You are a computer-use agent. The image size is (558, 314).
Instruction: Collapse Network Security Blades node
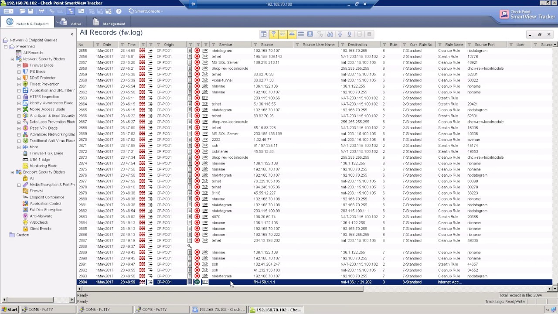[12, 59]
